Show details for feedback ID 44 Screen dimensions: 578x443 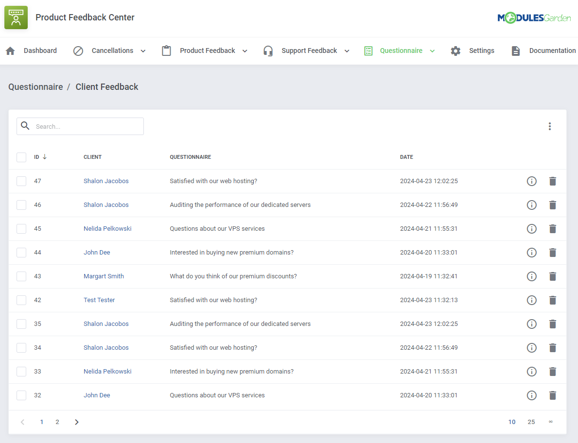click(531, 253)
